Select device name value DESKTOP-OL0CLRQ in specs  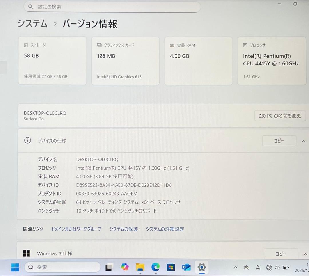pos(97,160)
